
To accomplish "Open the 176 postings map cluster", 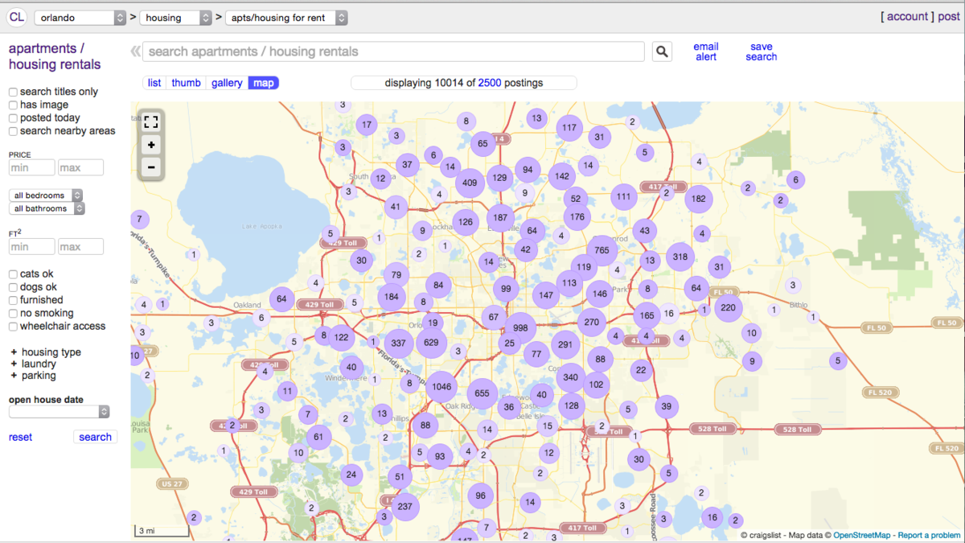I will point(576,216).
